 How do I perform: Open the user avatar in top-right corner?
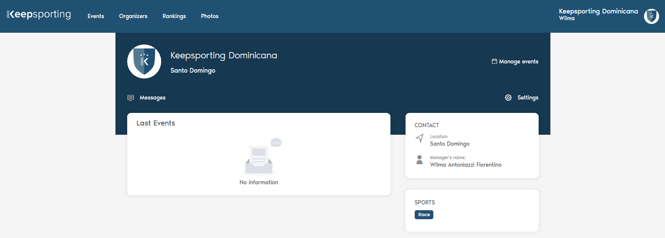click(x=651, y=16)
